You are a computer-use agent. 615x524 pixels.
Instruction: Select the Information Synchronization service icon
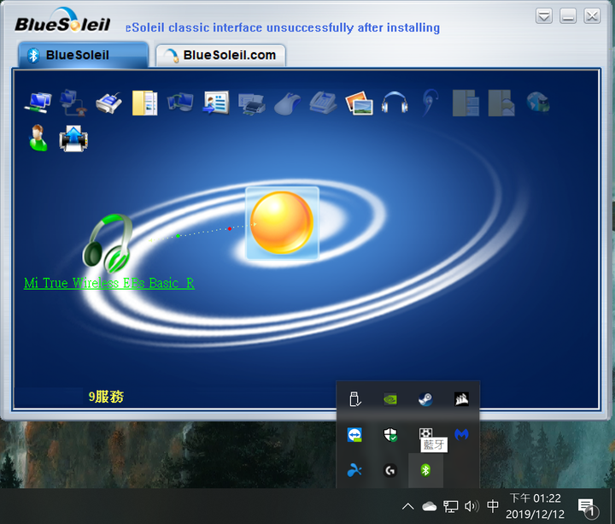pyautogui.click(x=180, y=103)
